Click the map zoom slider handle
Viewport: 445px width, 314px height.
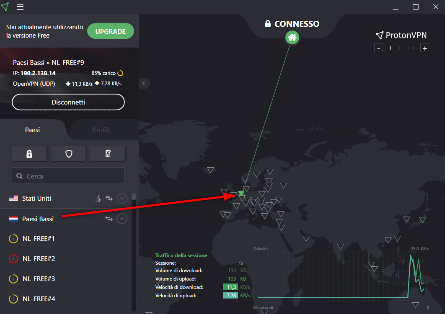(390, 48)
